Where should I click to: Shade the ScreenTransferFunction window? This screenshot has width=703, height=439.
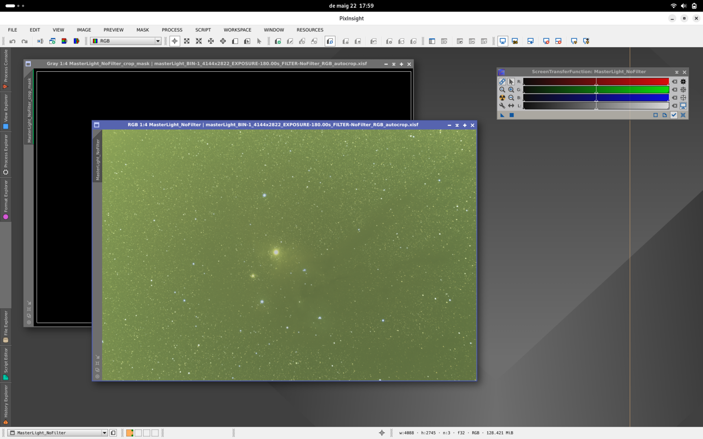click(x=676, y=72)
